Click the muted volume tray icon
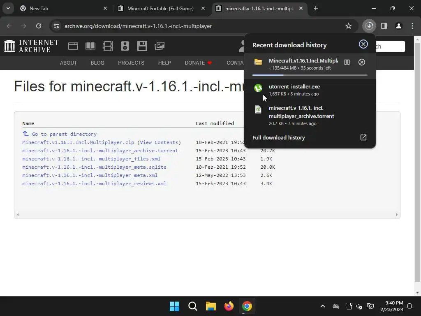The height and width of the screenshot is (316, 421). [359, 306]
